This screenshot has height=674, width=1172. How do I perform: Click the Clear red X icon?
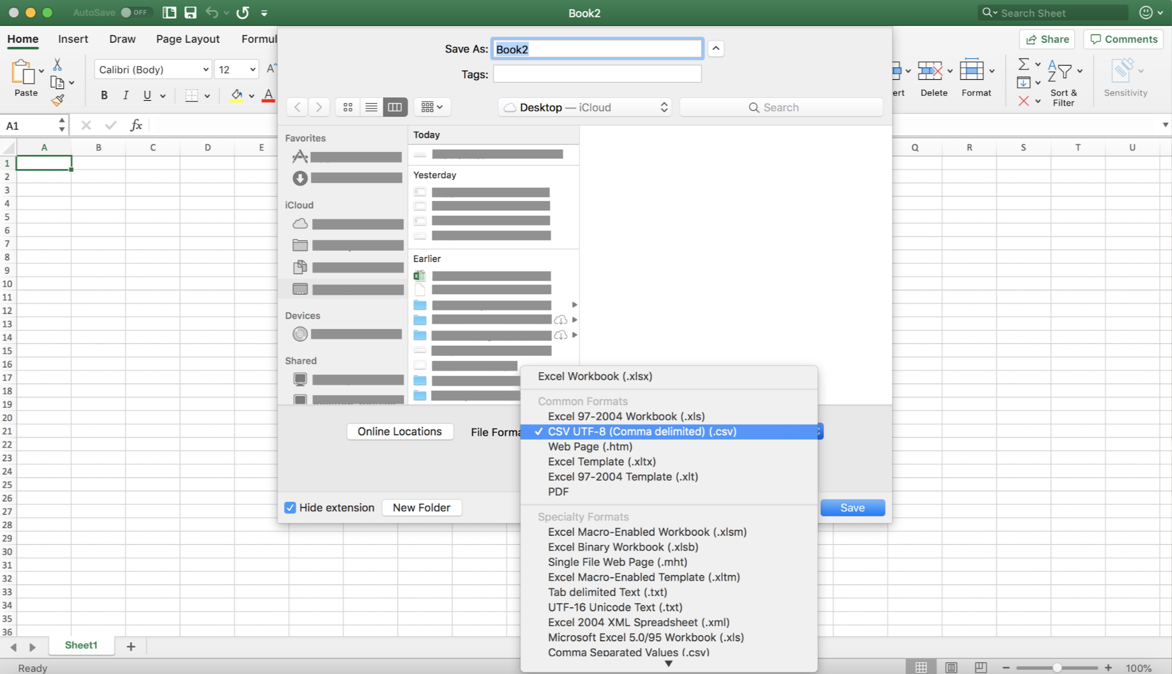coord(1024,101)
